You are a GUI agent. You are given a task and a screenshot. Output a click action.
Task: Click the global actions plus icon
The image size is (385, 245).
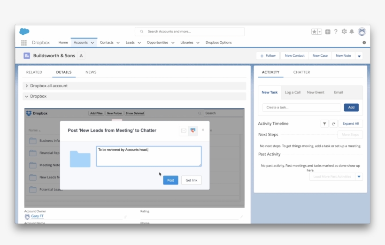[328, 31]
